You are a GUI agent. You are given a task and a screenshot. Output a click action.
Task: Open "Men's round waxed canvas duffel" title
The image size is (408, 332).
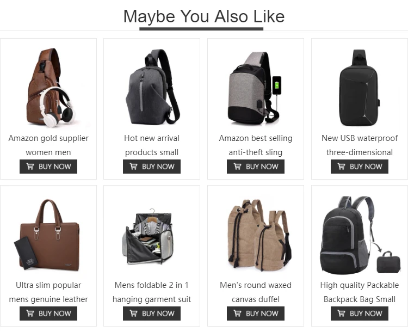(256, 292)
